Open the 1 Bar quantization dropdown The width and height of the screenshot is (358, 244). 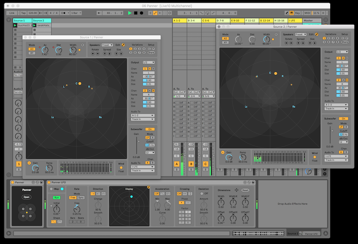76,13
